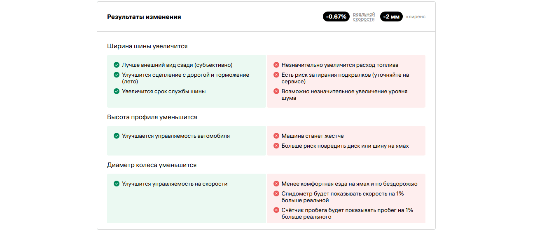Click red cross icon beside 'Незначительно увеличится расход топлива'
Screen dimensions: 535x231
pyautogui.click(x=276, y=65)
